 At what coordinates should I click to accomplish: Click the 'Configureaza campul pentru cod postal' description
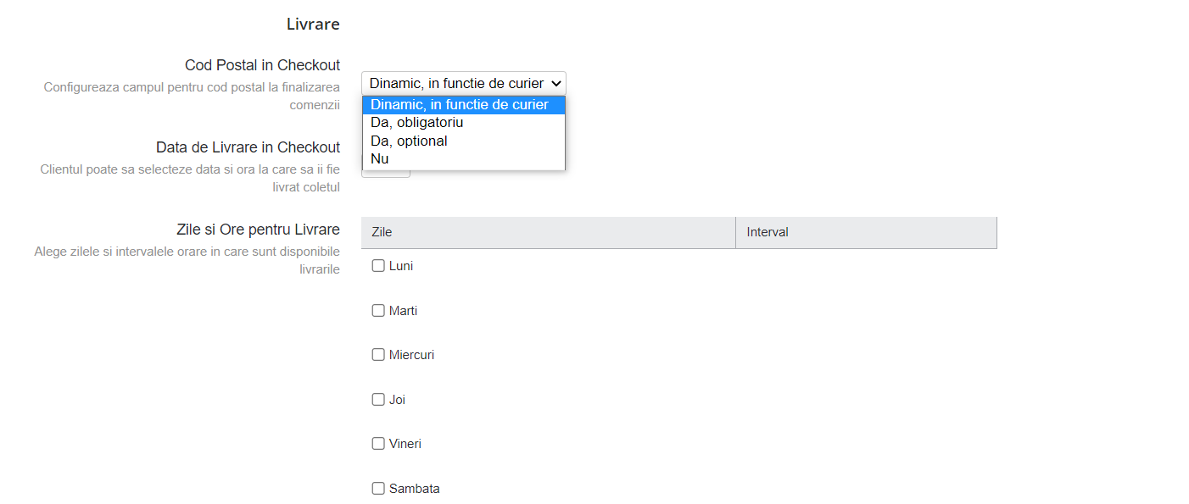point(192,96)
